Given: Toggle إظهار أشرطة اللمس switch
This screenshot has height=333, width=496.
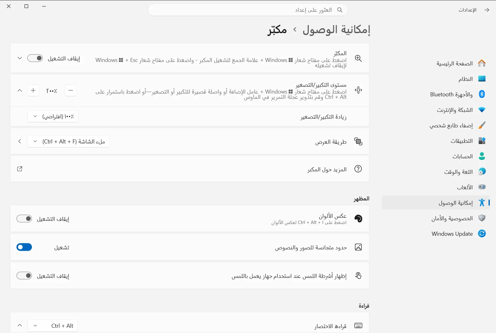Looking at the screenshot, I should click(x=24, y=276).
